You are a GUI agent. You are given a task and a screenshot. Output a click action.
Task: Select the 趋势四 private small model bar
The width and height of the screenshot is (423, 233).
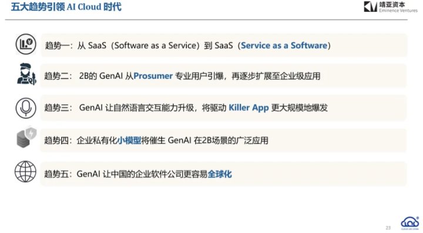tap(223, 140)
